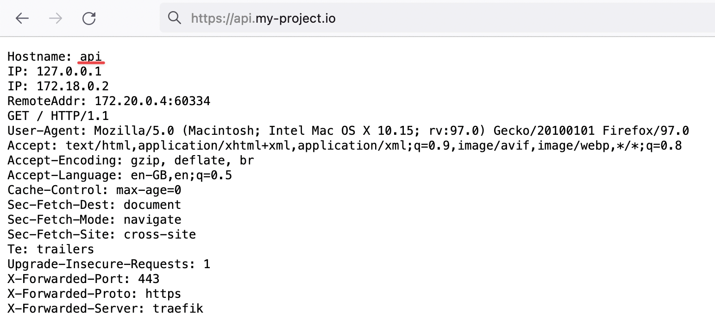
Task: Reload the current page
Action: (x=88, y=18)
